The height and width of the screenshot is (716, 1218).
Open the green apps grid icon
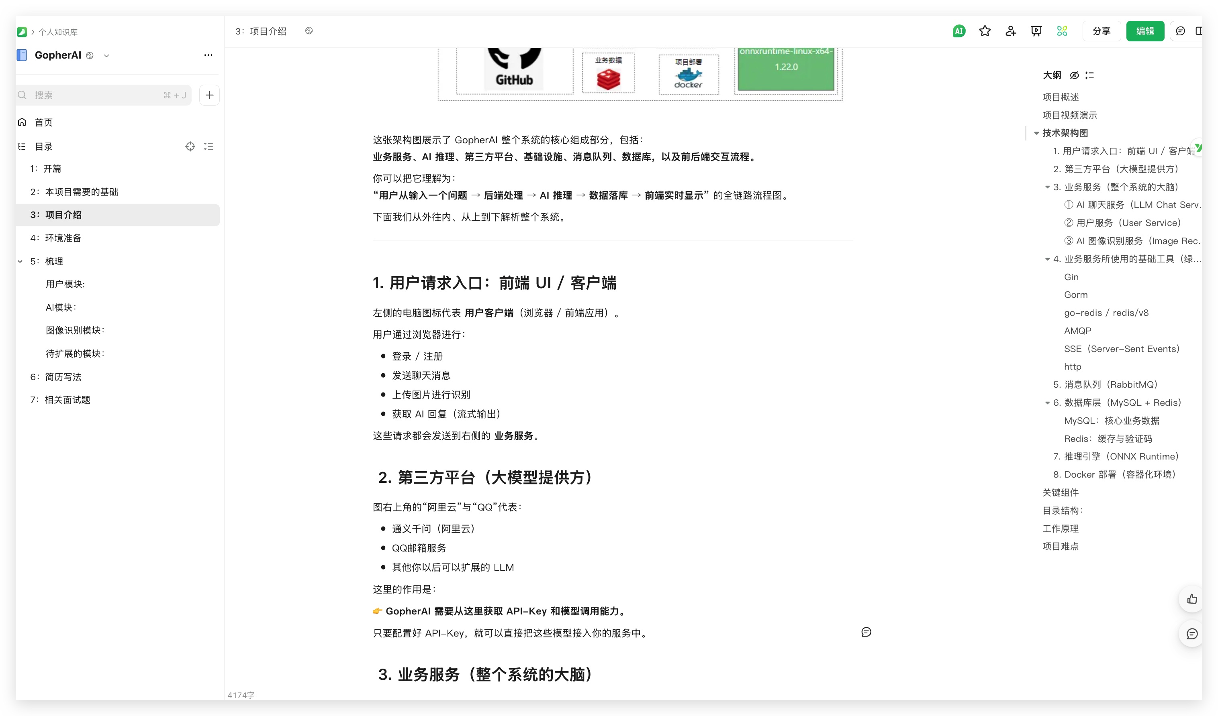pyautogui.click(x=1062, y=31)
